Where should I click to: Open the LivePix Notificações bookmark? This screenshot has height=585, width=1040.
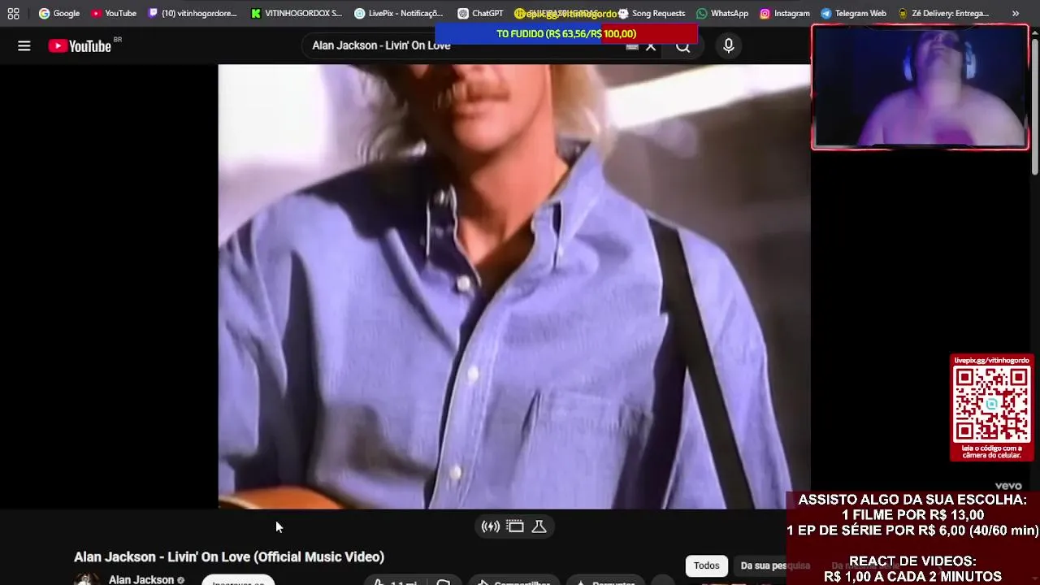399,13
